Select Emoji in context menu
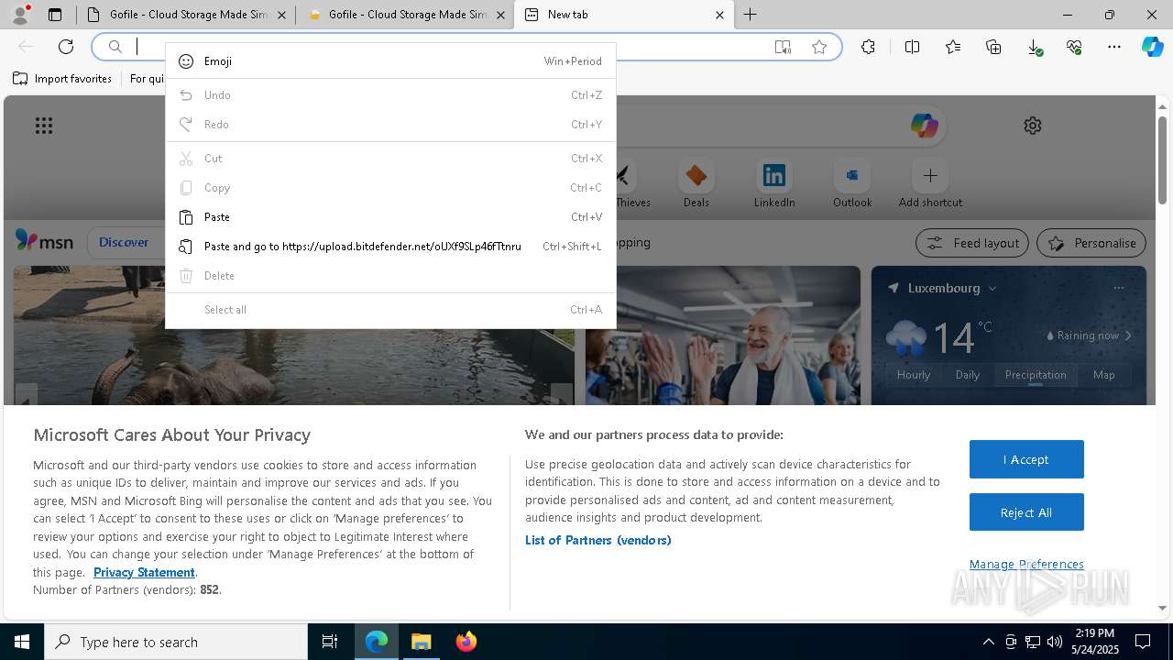The height and width of the screenshot is (660, 1173). pyautogui.click(x=390, y=61)
